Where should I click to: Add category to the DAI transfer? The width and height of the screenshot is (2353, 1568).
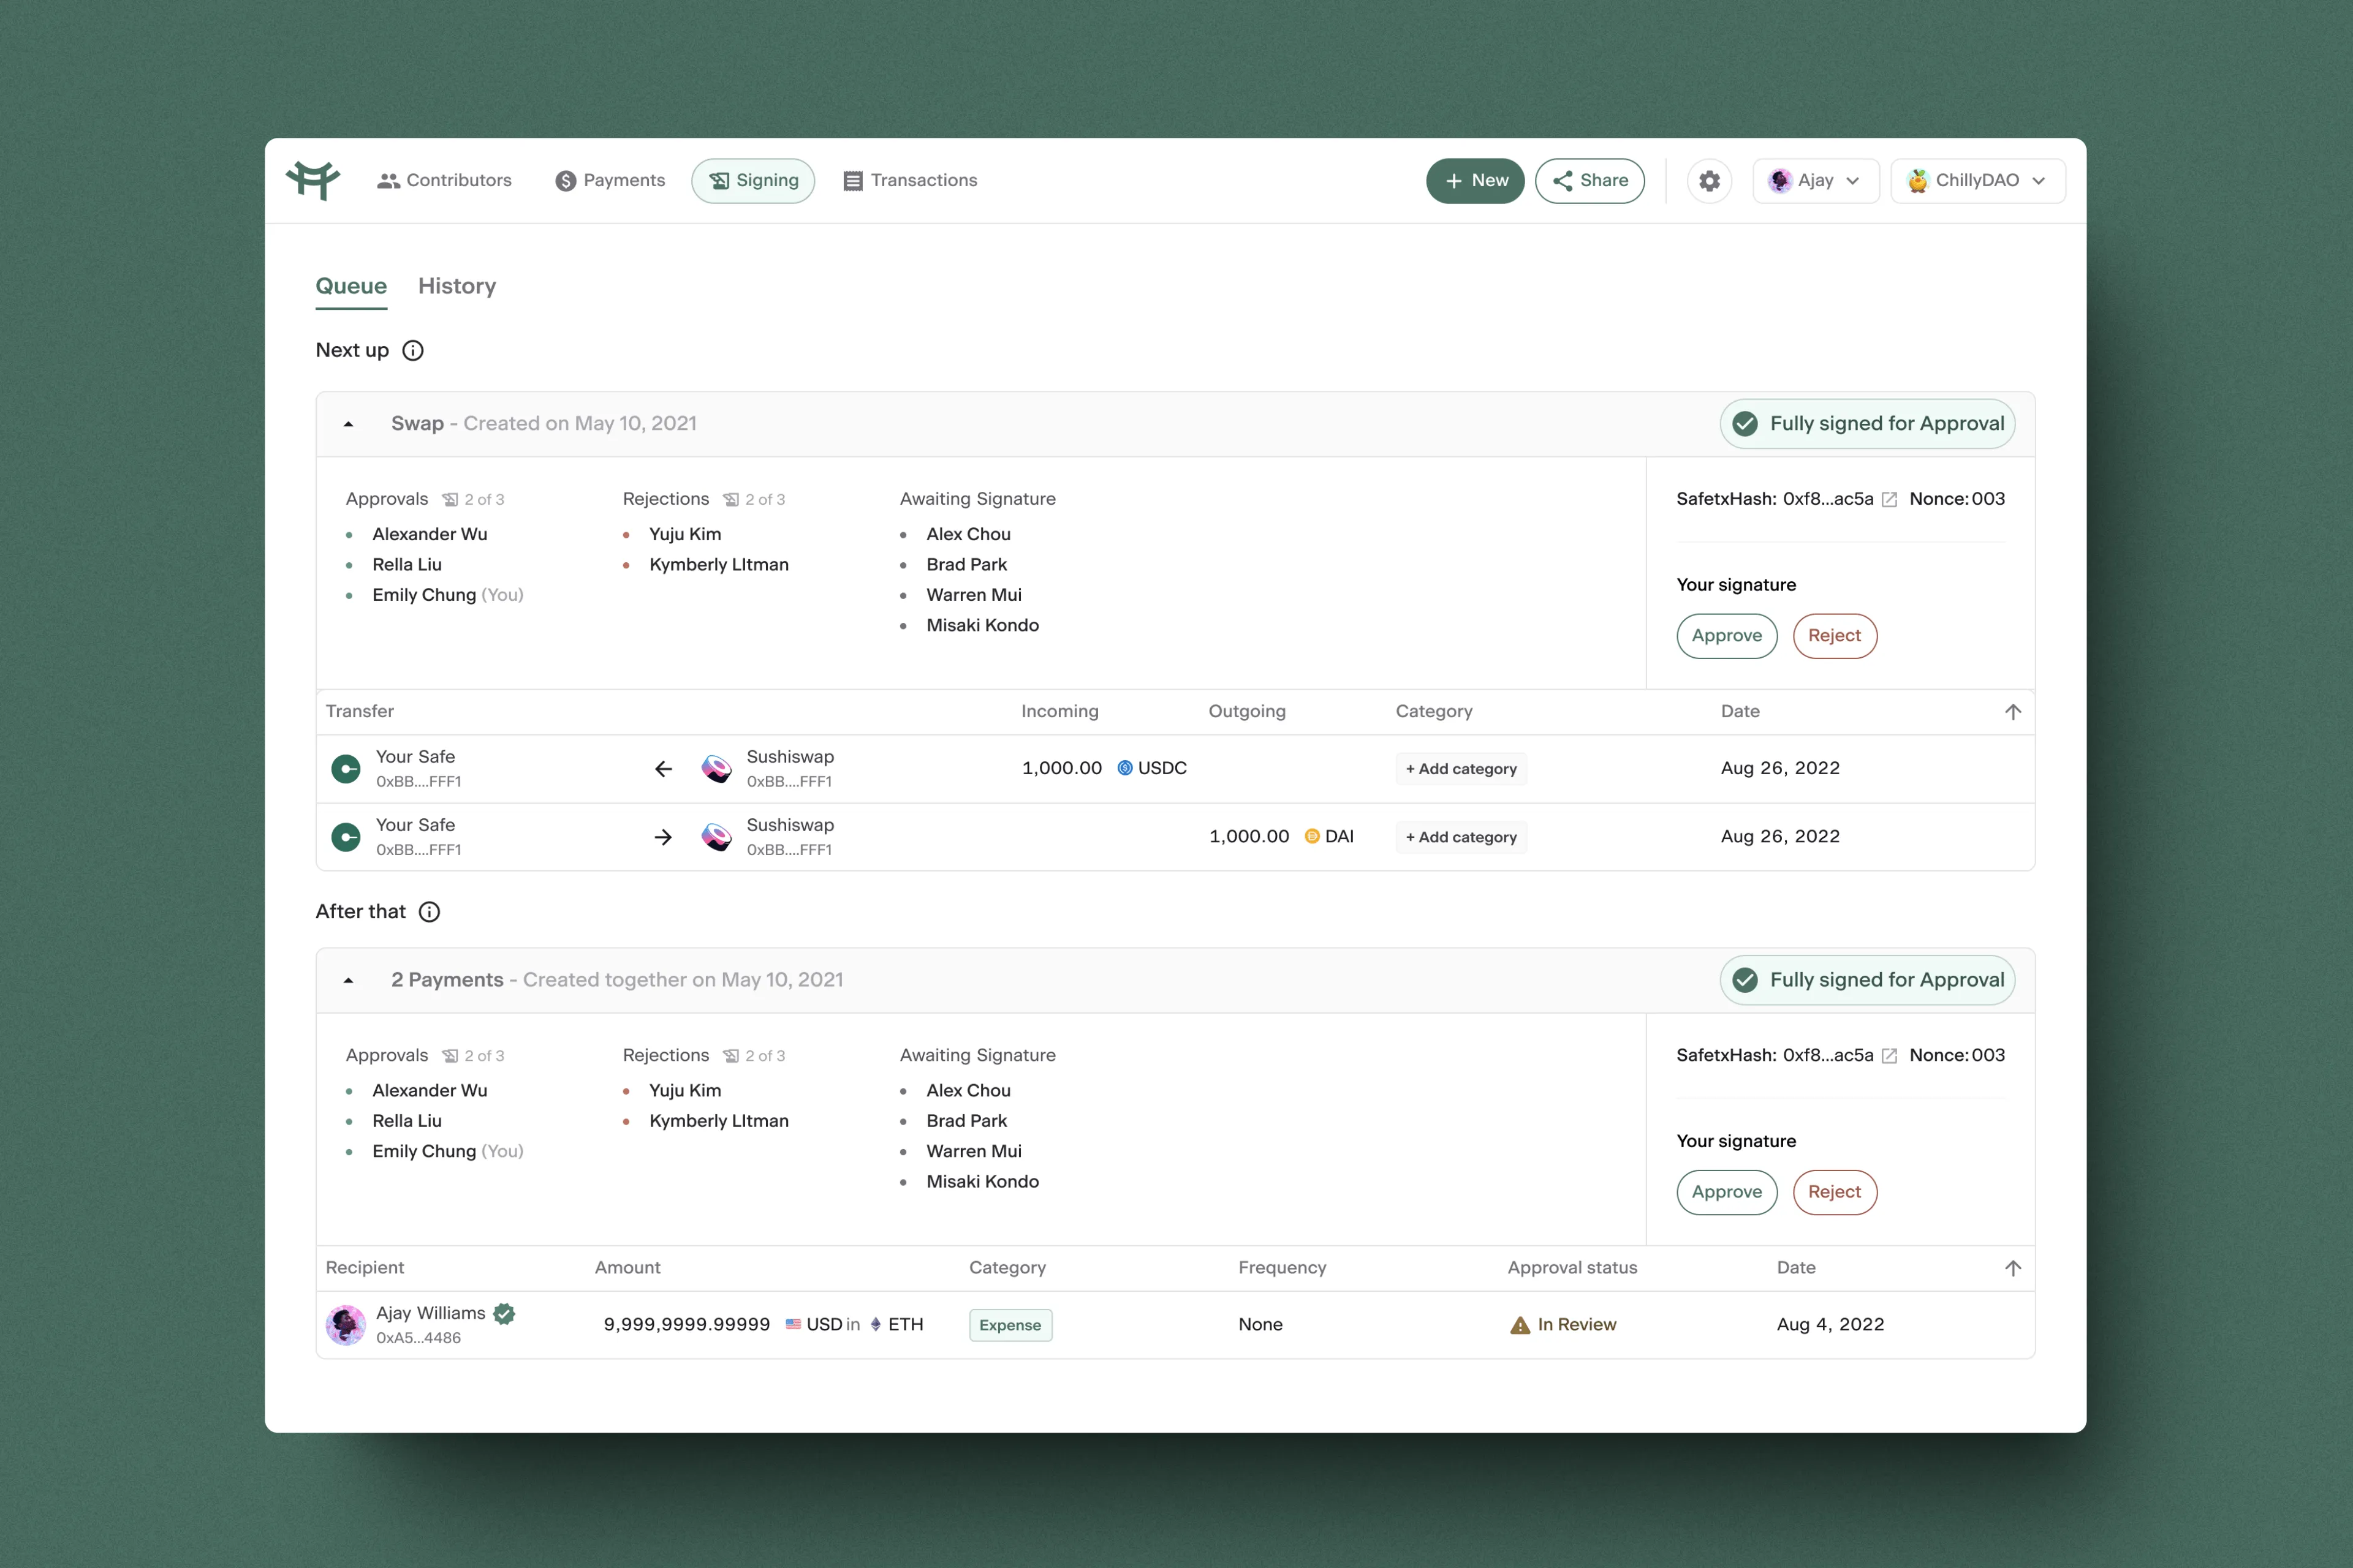(x=1461, y=837)
